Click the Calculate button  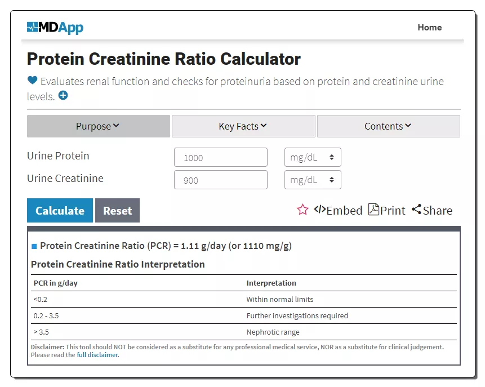coord(60,210)
